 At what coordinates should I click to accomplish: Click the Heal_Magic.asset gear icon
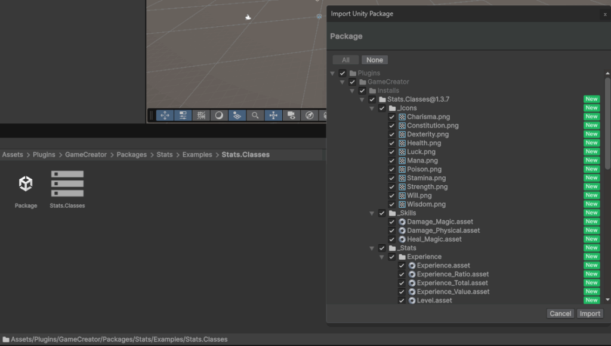pos(402,239)
